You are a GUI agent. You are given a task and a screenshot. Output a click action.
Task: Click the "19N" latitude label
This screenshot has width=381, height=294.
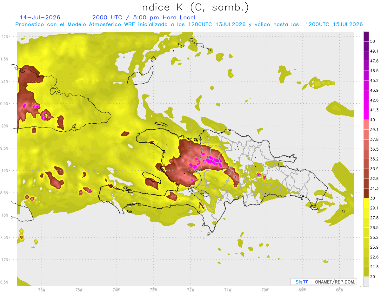coord(5,171)
